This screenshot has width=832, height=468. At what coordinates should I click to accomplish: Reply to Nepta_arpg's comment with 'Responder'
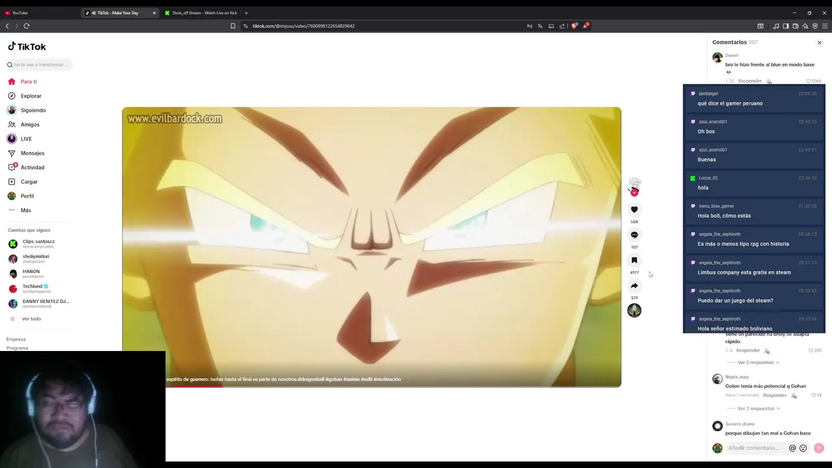tap(775, 395)
